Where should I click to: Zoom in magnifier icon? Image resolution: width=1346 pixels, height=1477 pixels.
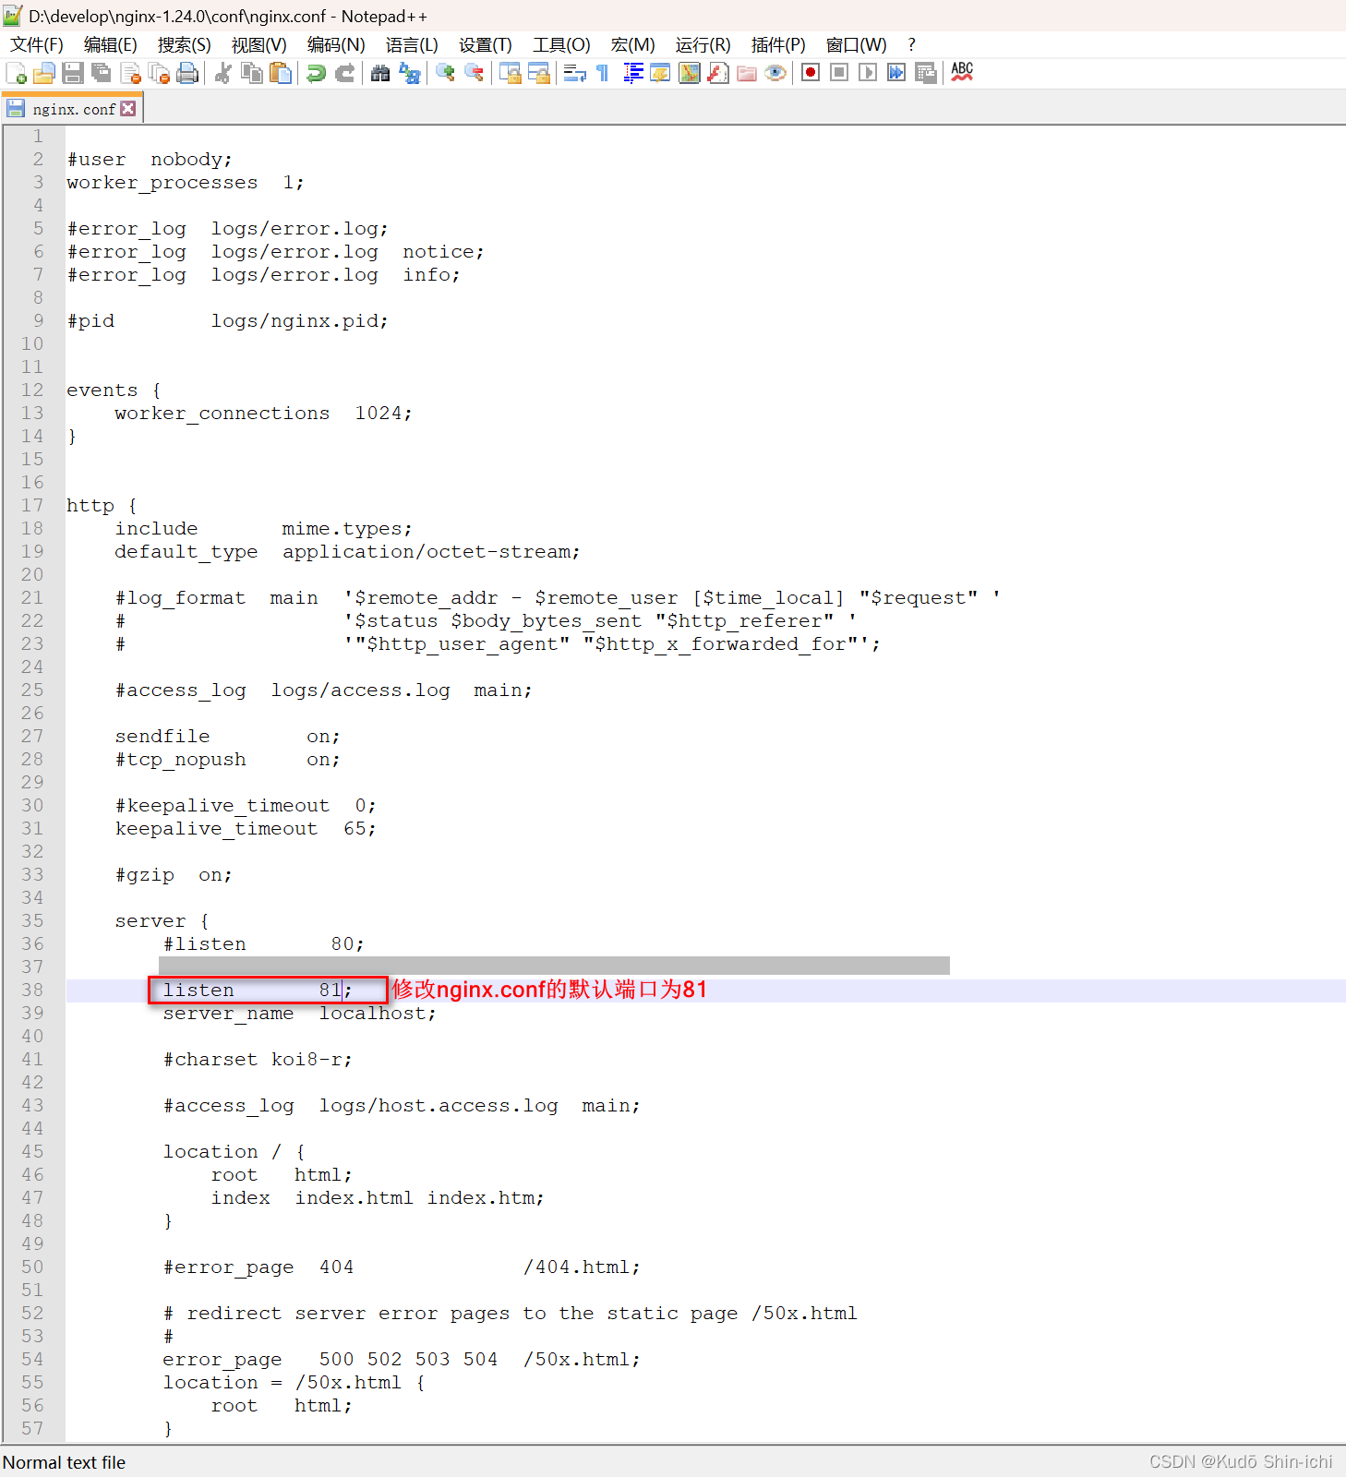point(445,73)
